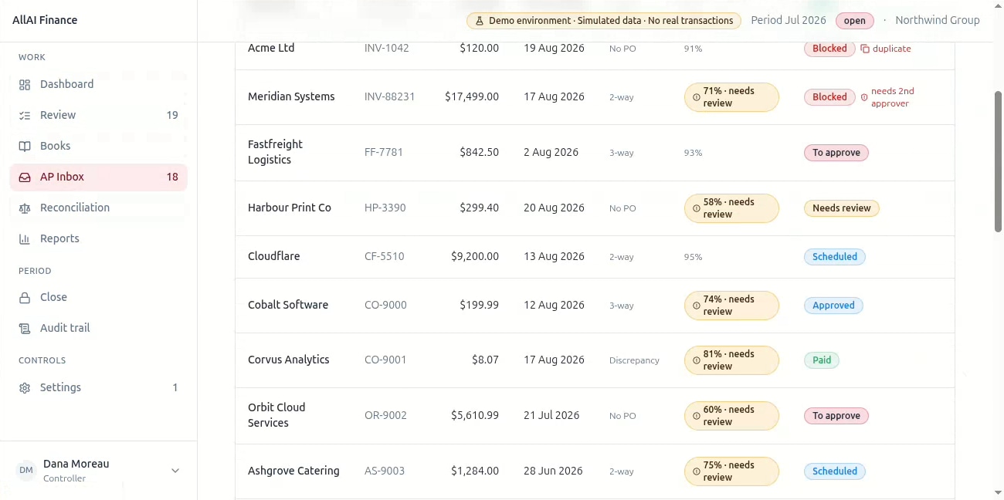The image size is (1004, 500).
Task: Click the $17,499.00 amount
Action: pyautogui.click(x=472, y=97)
